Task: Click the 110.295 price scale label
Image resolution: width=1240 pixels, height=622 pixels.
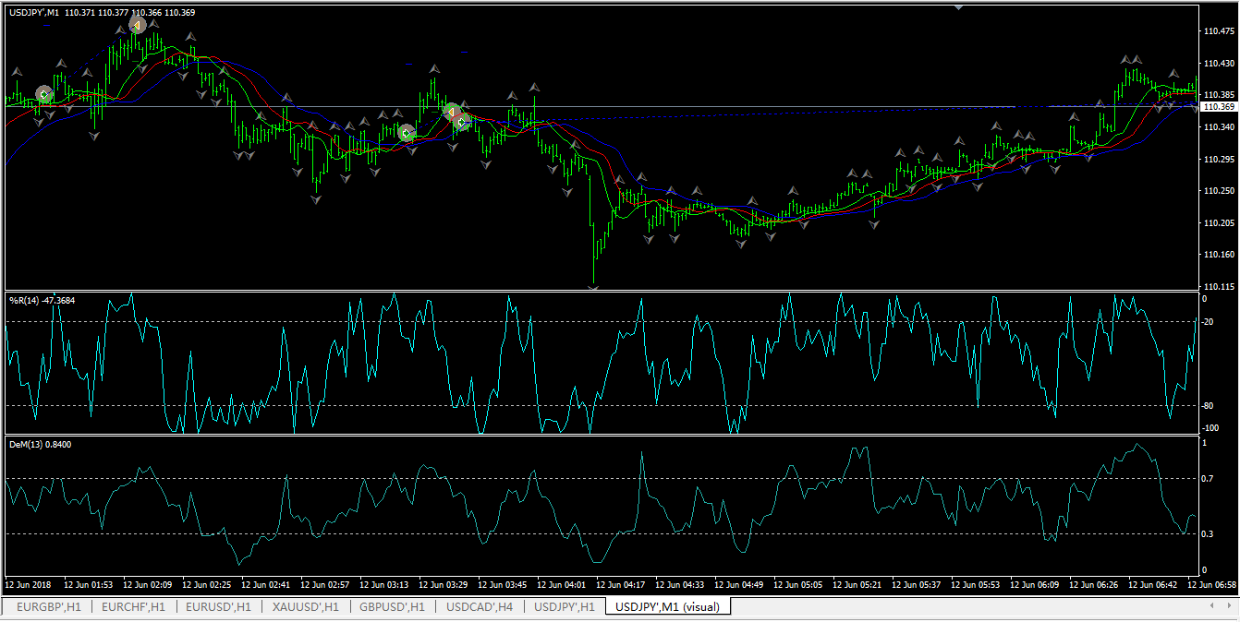Action: click(x=1219, y=159)
